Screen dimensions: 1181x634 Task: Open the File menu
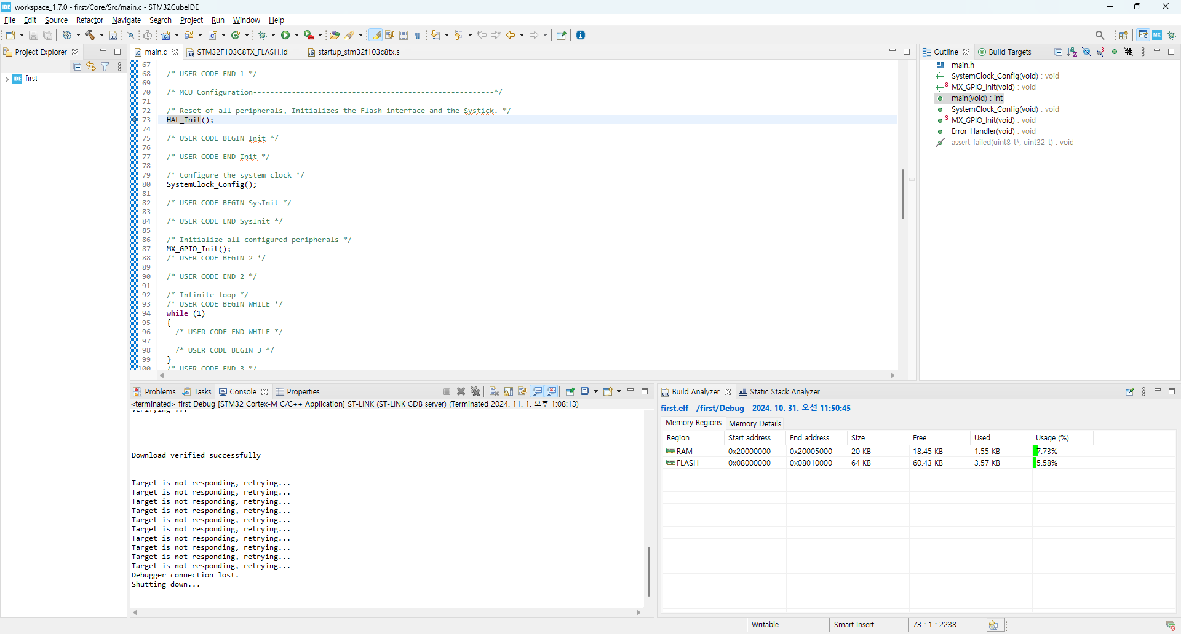10,20
